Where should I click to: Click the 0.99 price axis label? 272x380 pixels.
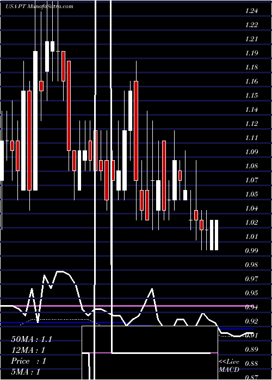coord(251,251)
